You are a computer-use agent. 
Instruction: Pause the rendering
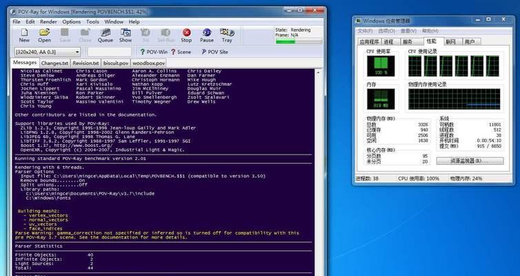point(207,35)
